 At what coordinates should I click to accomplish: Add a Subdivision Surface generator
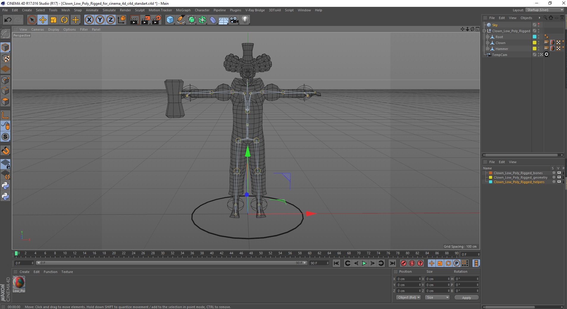coord(192,20)
